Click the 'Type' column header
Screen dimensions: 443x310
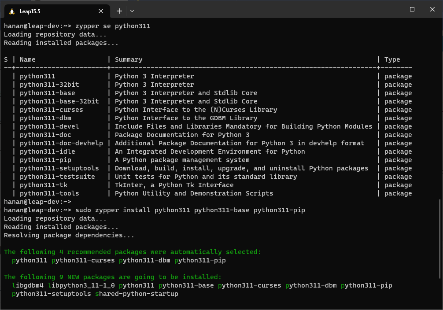[392, 59]
